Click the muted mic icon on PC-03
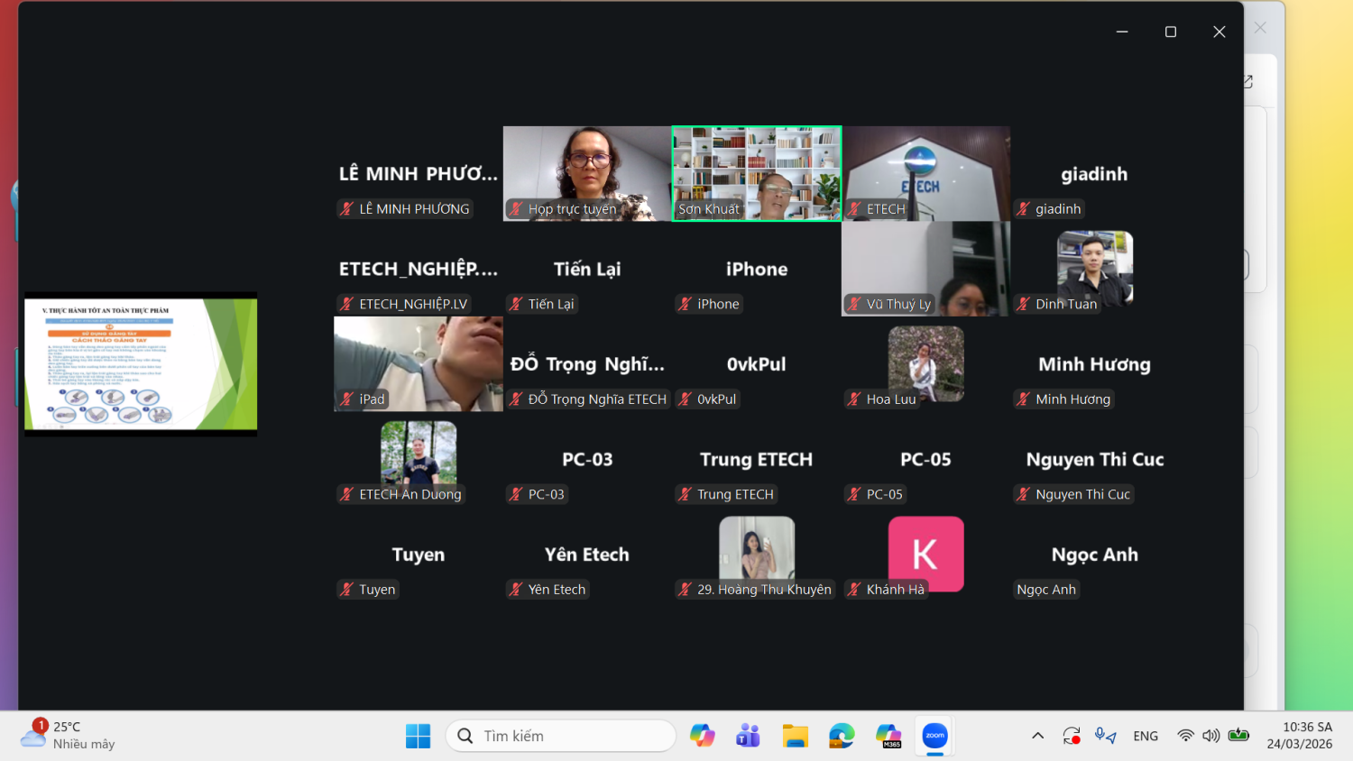 coord(517,495)
